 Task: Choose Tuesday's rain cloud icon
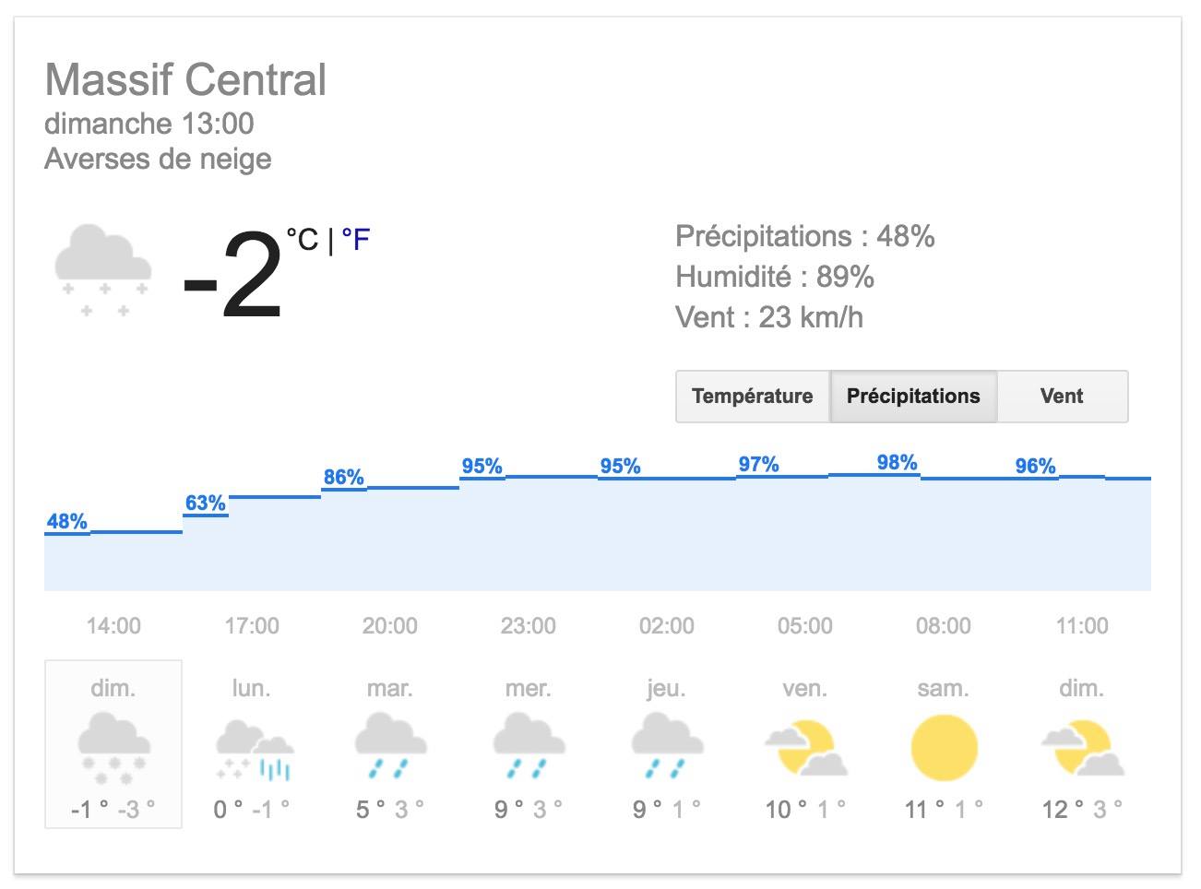click(x=390, y=747)
